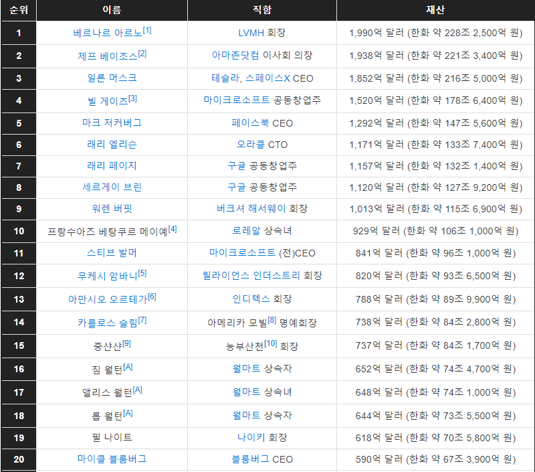Viewport: 535px width, 472px height.
Task: Select the 이름 column header
Action: coord(112,10)
